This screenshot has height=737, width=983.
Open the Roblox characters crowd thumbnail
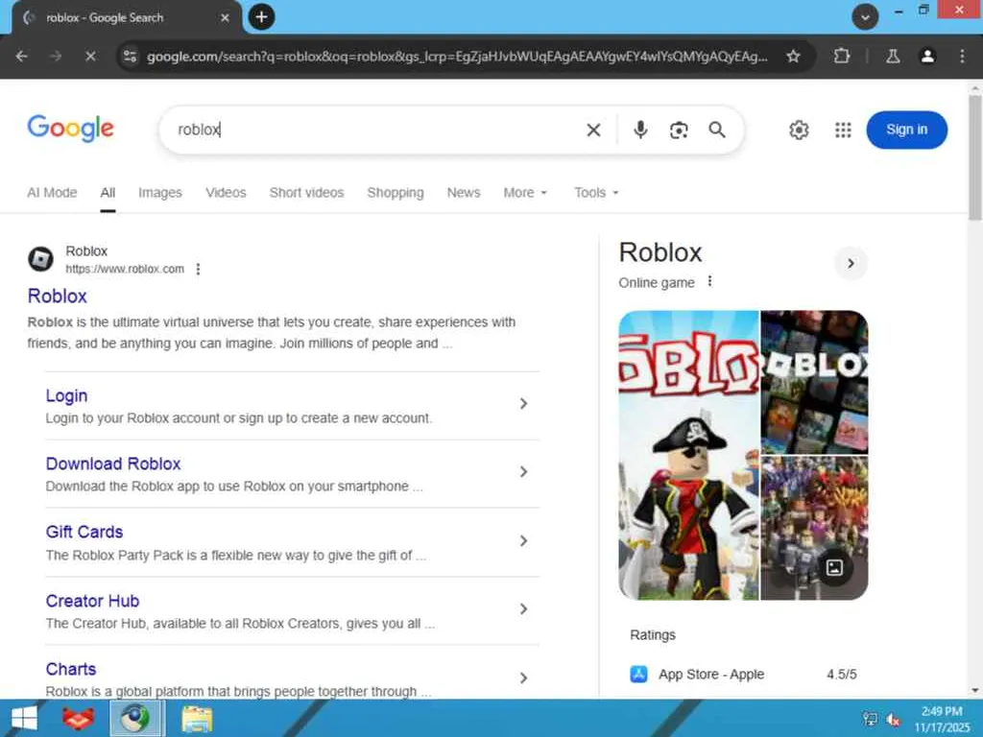coord(814,529)
